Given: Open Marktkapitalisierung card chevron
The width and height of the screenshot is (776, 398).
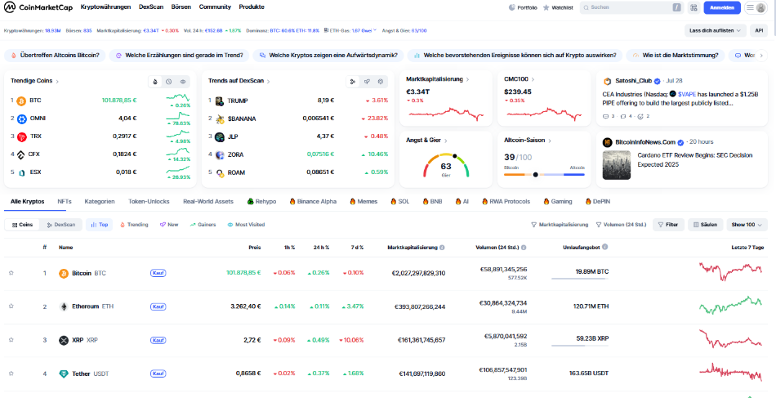Looking at the screenshot, I should [x=468, y=79].
